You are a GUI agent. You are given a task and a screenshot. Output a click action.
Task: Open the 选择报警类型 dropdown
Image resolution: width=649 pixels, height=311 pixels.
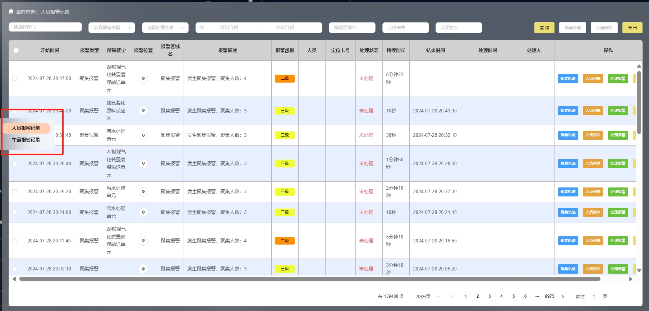(111, 28)
